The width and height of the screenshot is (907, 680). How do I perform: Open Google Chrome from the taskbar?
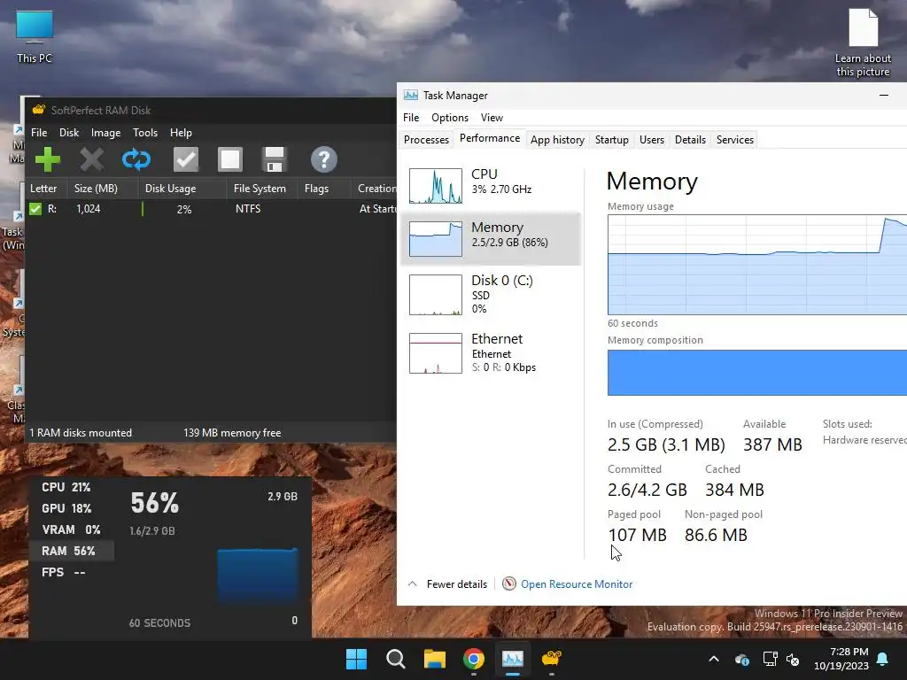click(x=474, y=659)
